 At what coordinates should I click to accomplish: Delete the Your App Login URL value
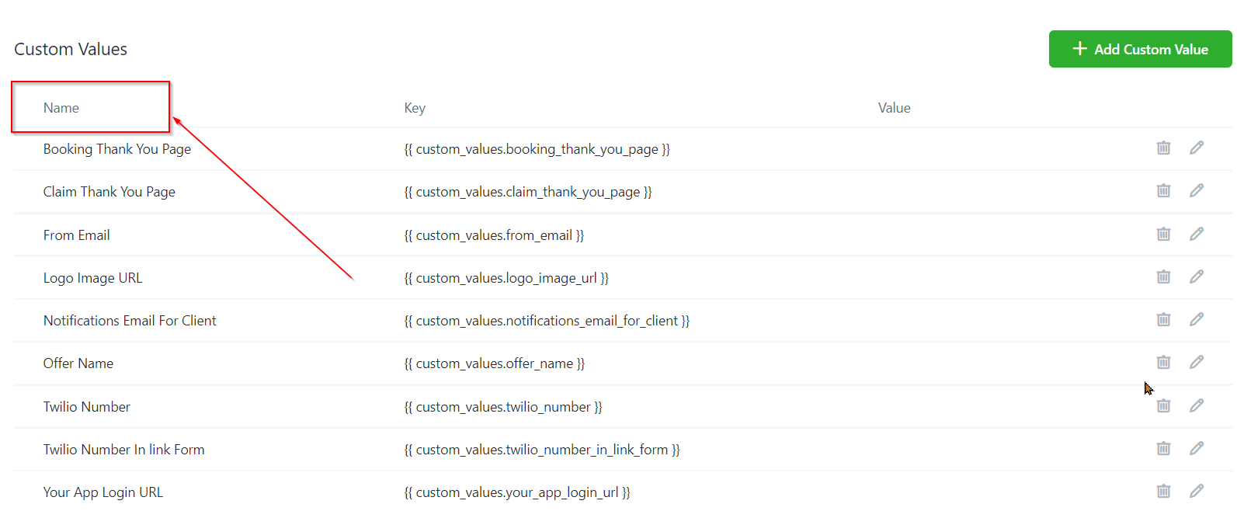click(1163, 491)
